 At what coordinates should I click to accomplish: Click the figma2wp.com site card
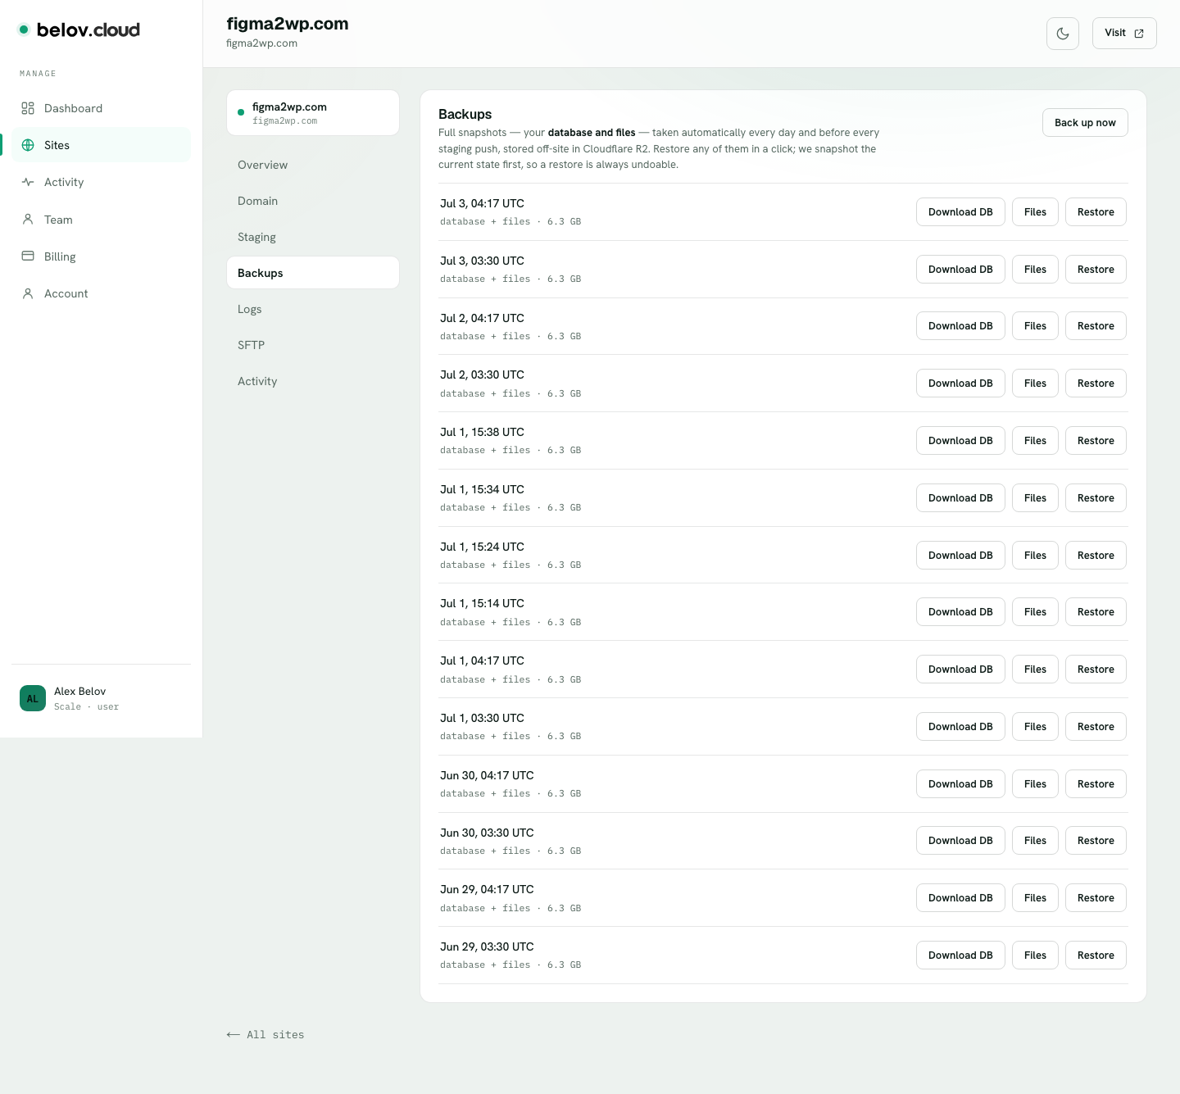[313, 113]
